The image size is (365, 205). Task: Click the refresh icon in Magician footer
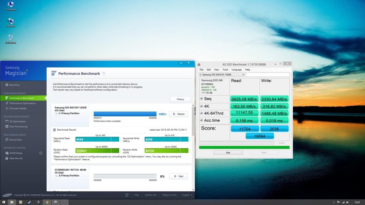point(127,195)
